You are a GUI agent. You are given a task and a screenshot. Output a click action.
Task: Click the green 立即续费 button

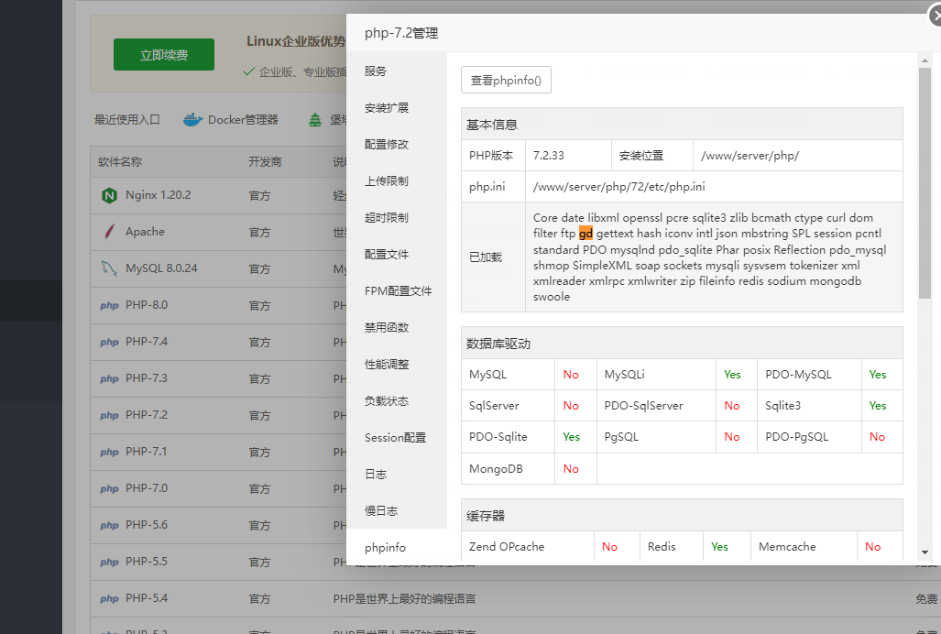click(x=164, y=55)
